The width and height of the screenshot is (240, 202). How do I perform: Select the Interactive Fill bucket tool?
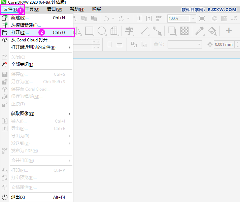click(212, 31)
